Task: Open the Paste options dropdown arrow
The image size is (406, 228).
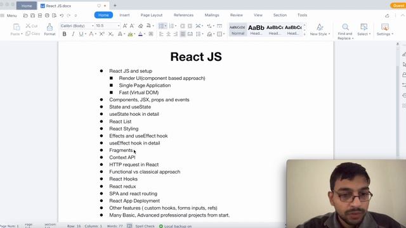Action: [22, 34]
